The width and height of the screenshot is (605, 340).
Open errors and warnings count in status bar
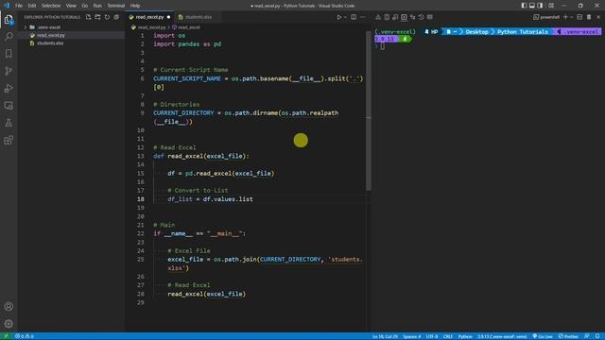(25, 336)
